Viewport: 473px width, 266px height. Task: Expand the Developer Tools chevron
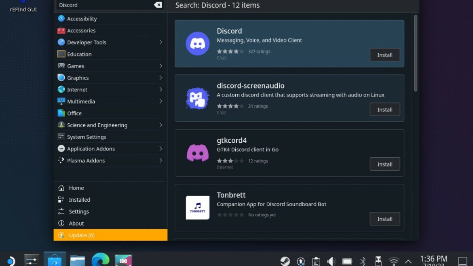pyautogui.click(x=161, y=42)
